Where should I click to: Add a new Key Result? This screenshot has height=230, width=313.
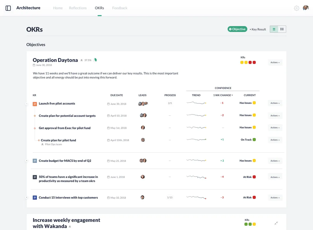258,29
